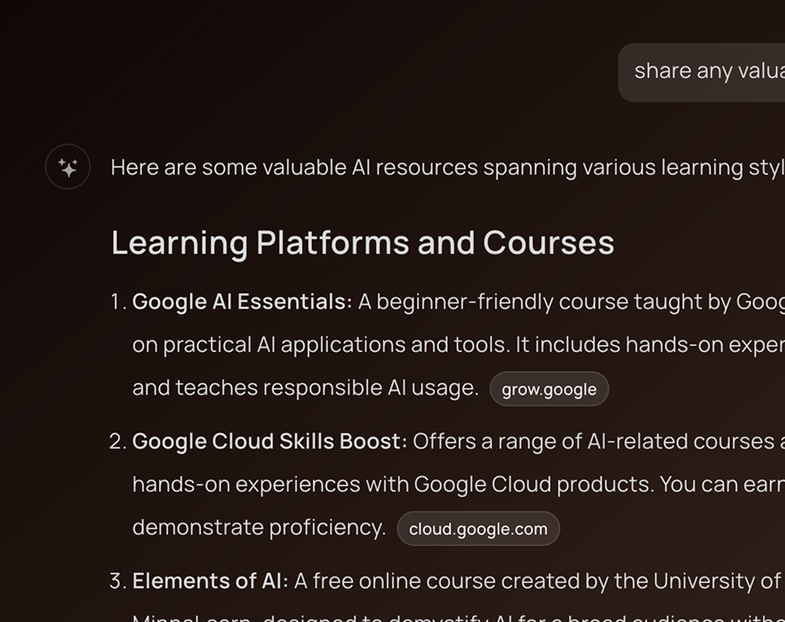
Task: Click list number 2 marker
Action: point(118,441)
